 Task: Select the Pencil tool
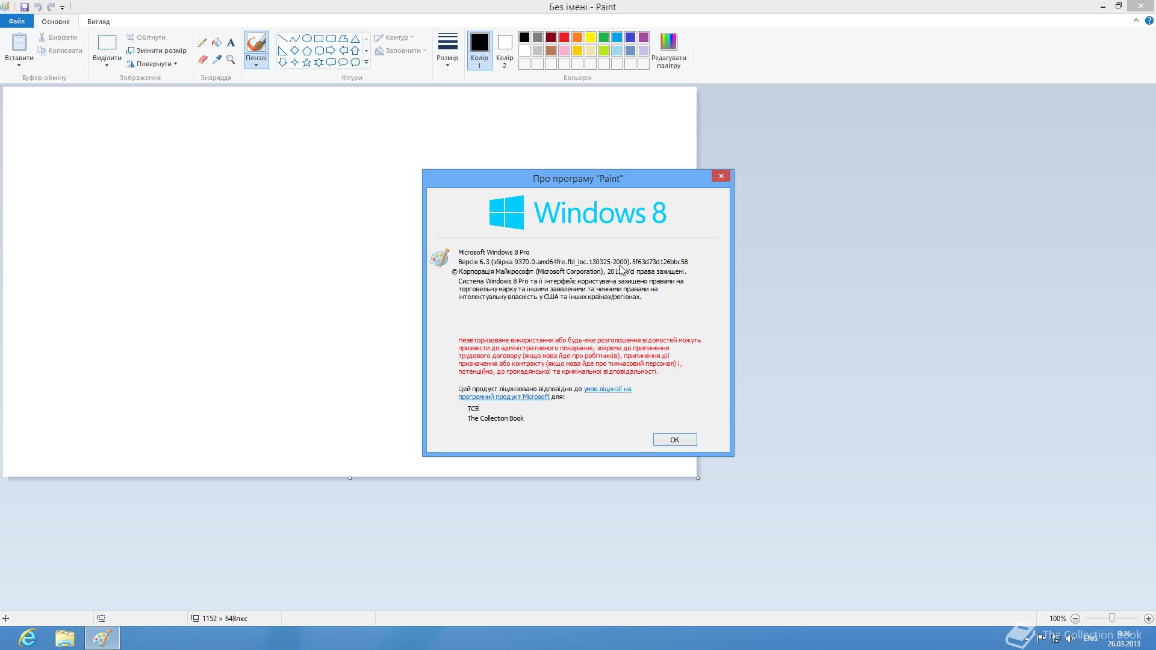[x=202, y=43]
